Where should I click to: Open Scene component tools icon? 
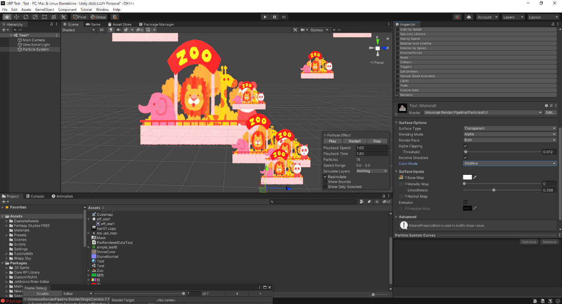(295, 30)
